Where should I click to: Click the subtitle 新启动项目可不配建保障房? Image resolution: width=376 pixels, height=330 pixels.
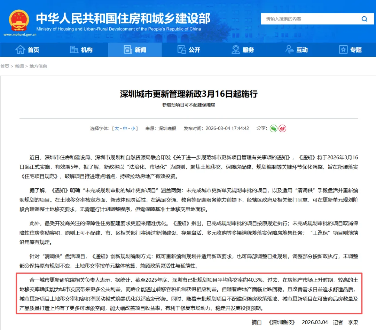coord(189,105)
